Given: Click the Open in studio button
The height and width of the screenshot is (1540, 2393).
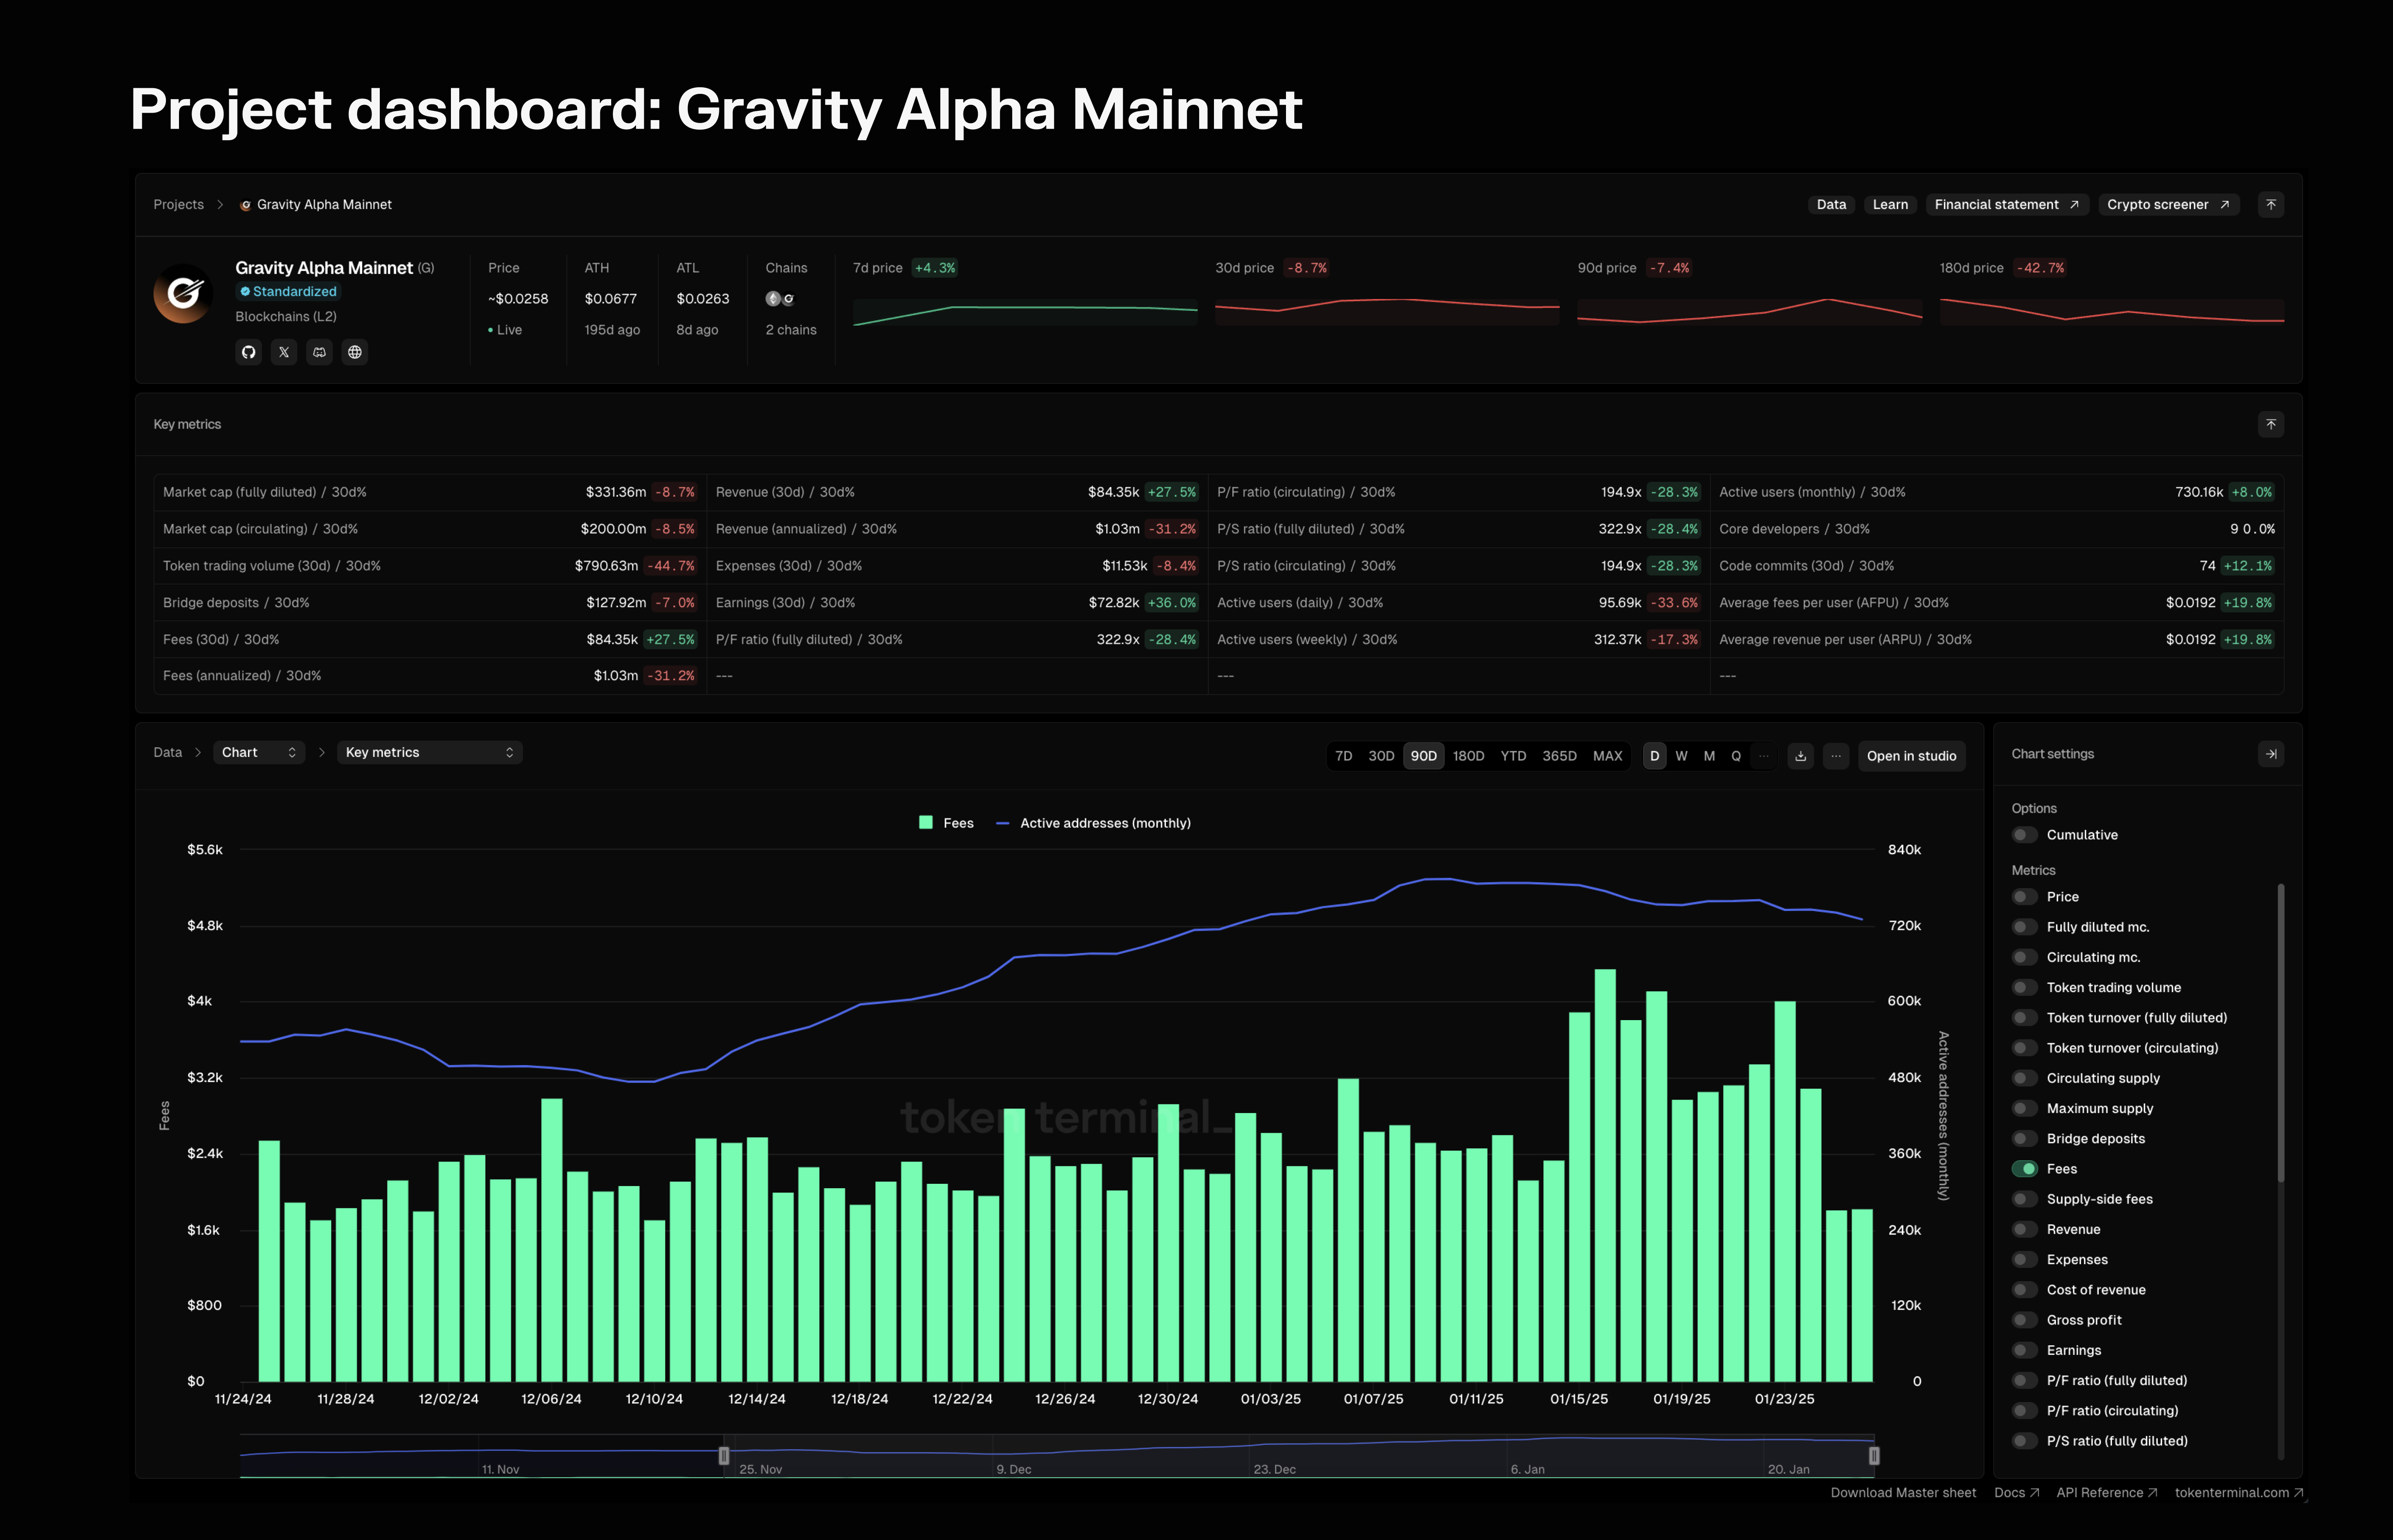Looking at the screenshot, I should (x=1911, y=756).
